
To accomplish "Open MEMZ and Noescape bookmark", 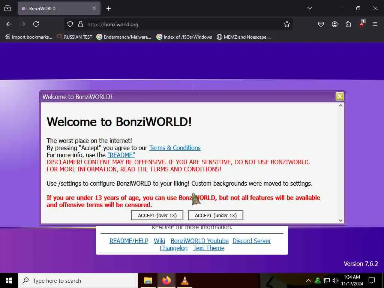I will (244, 37).
